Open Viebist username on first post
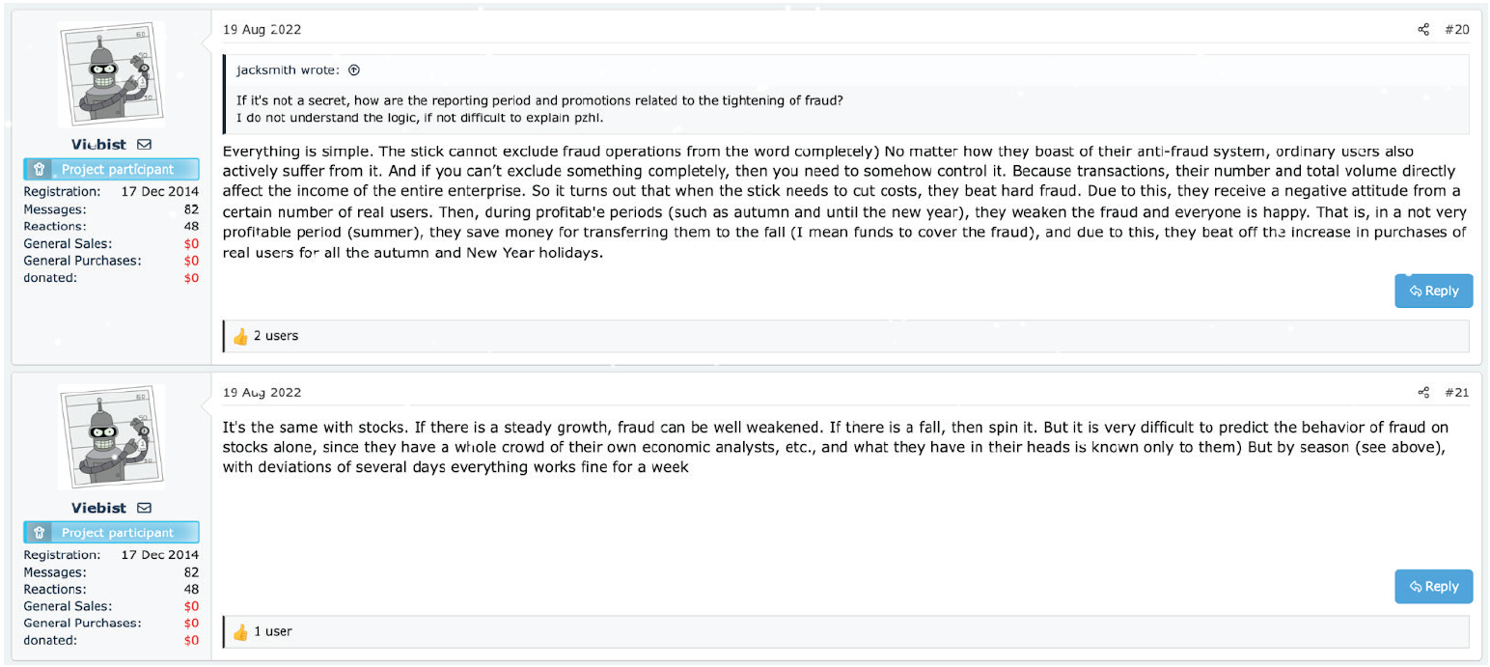This screenshot has height=667, width=1490. tap(98, 145)
